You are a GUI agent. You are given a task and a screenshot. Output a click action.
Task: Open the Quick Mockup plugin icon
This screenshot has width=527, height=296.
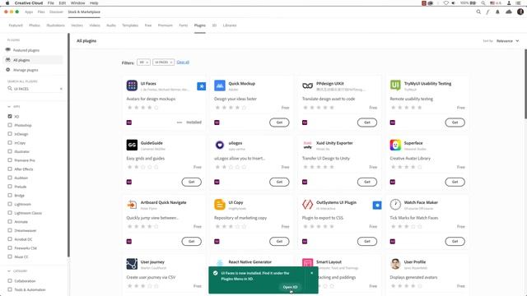tap(220, 86)
